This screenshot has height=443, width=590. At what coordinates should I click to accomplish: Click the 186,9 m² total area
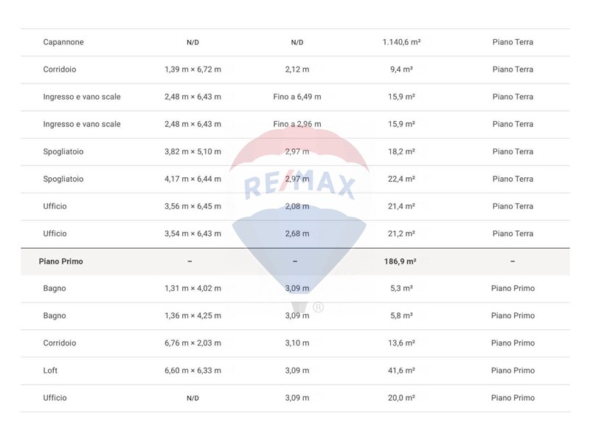[401, 261]
